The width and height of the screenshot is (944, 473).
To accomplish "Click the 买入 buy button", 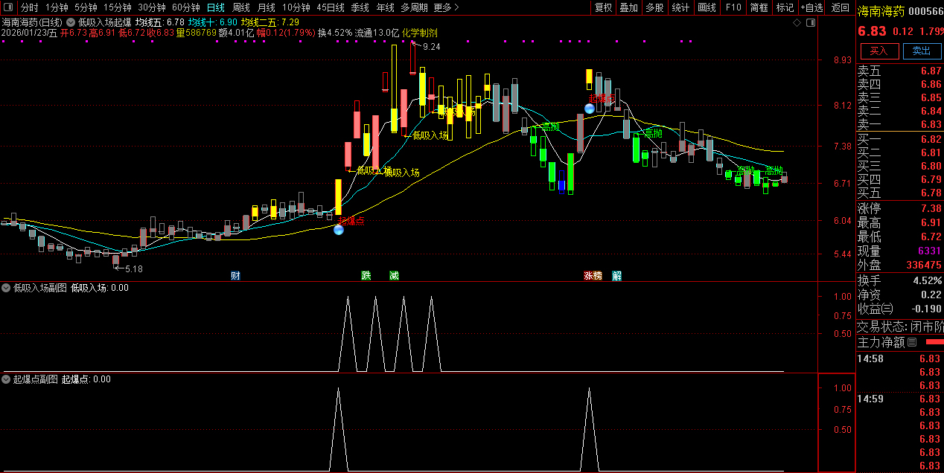I will point(879,51).
